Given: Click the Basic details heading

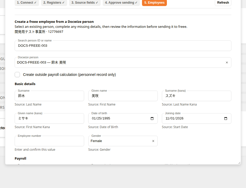Looking at the screenshot, I should pyautogui.click(x=25, y=84).
